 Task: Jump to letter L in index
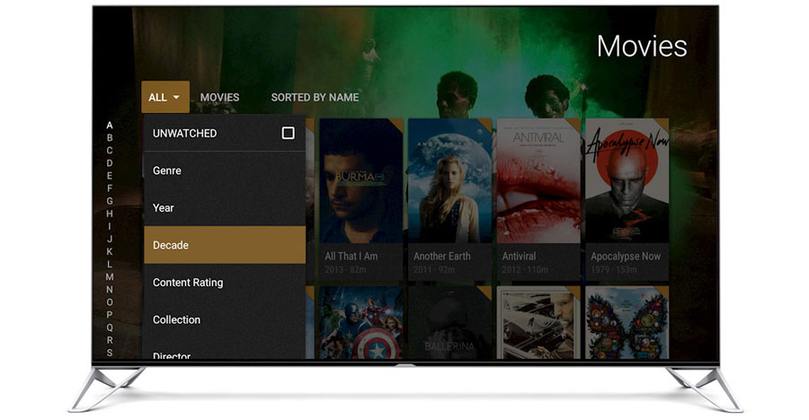click(x=110, y=264)
